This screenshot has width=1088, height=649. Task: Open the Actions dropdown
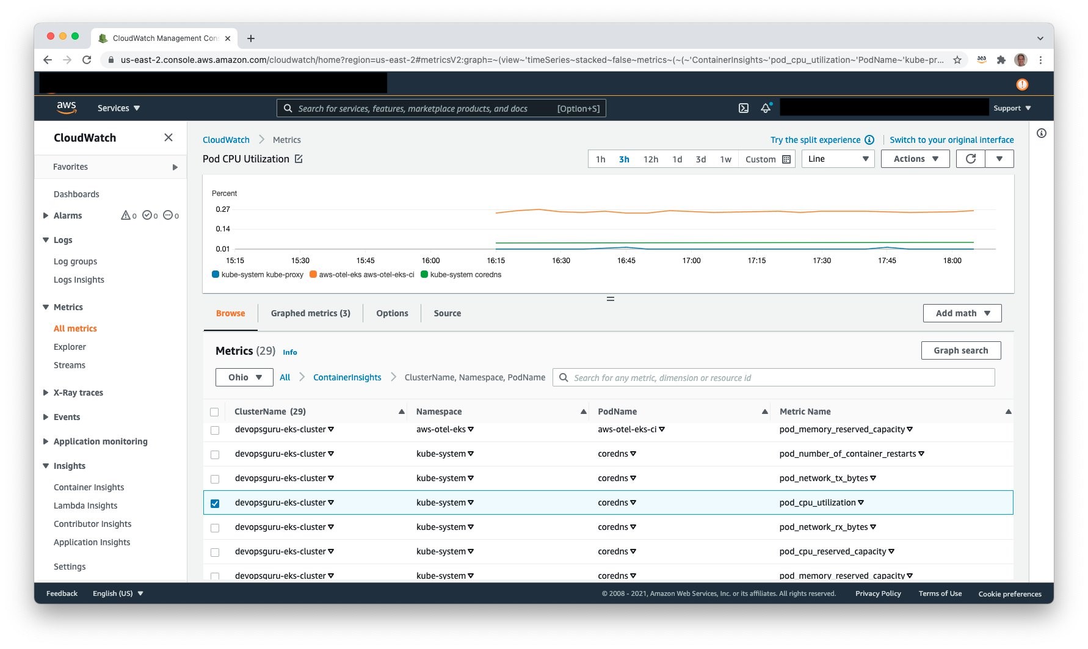pos(915,159)
